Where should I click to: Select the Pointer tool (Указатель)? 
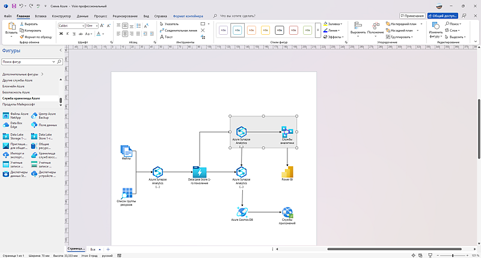[x=170, y=24]
